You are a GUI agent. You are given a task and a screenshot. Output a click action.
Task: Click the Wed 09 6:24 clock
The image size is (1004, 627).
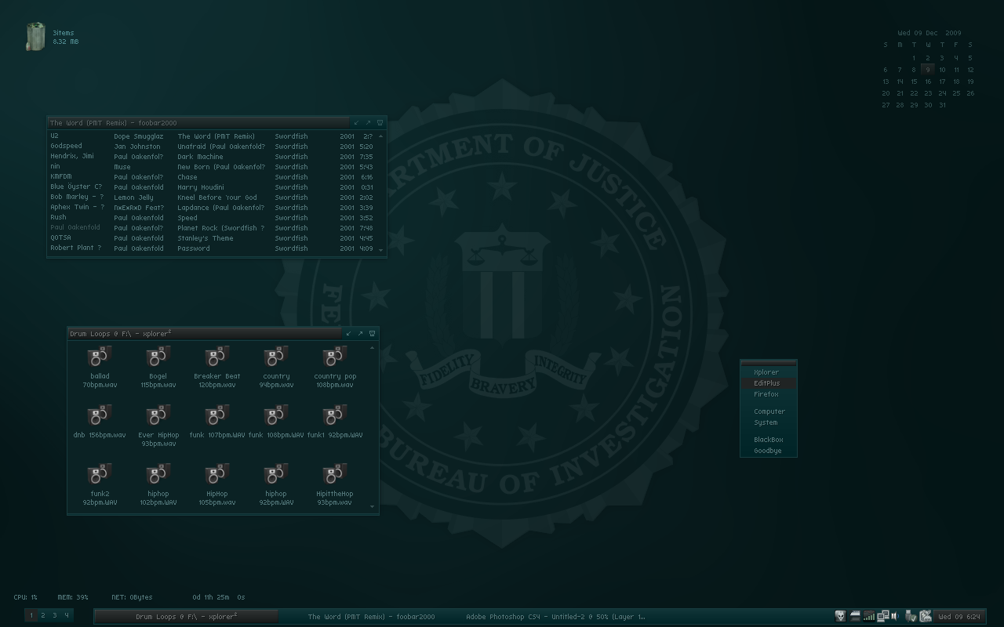[x=959, y=617]
